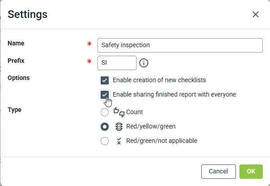This screenshot has height=186, width=270.
Task: Uncheck sharing finished report checkbox
Action: (x=105, y=94)
